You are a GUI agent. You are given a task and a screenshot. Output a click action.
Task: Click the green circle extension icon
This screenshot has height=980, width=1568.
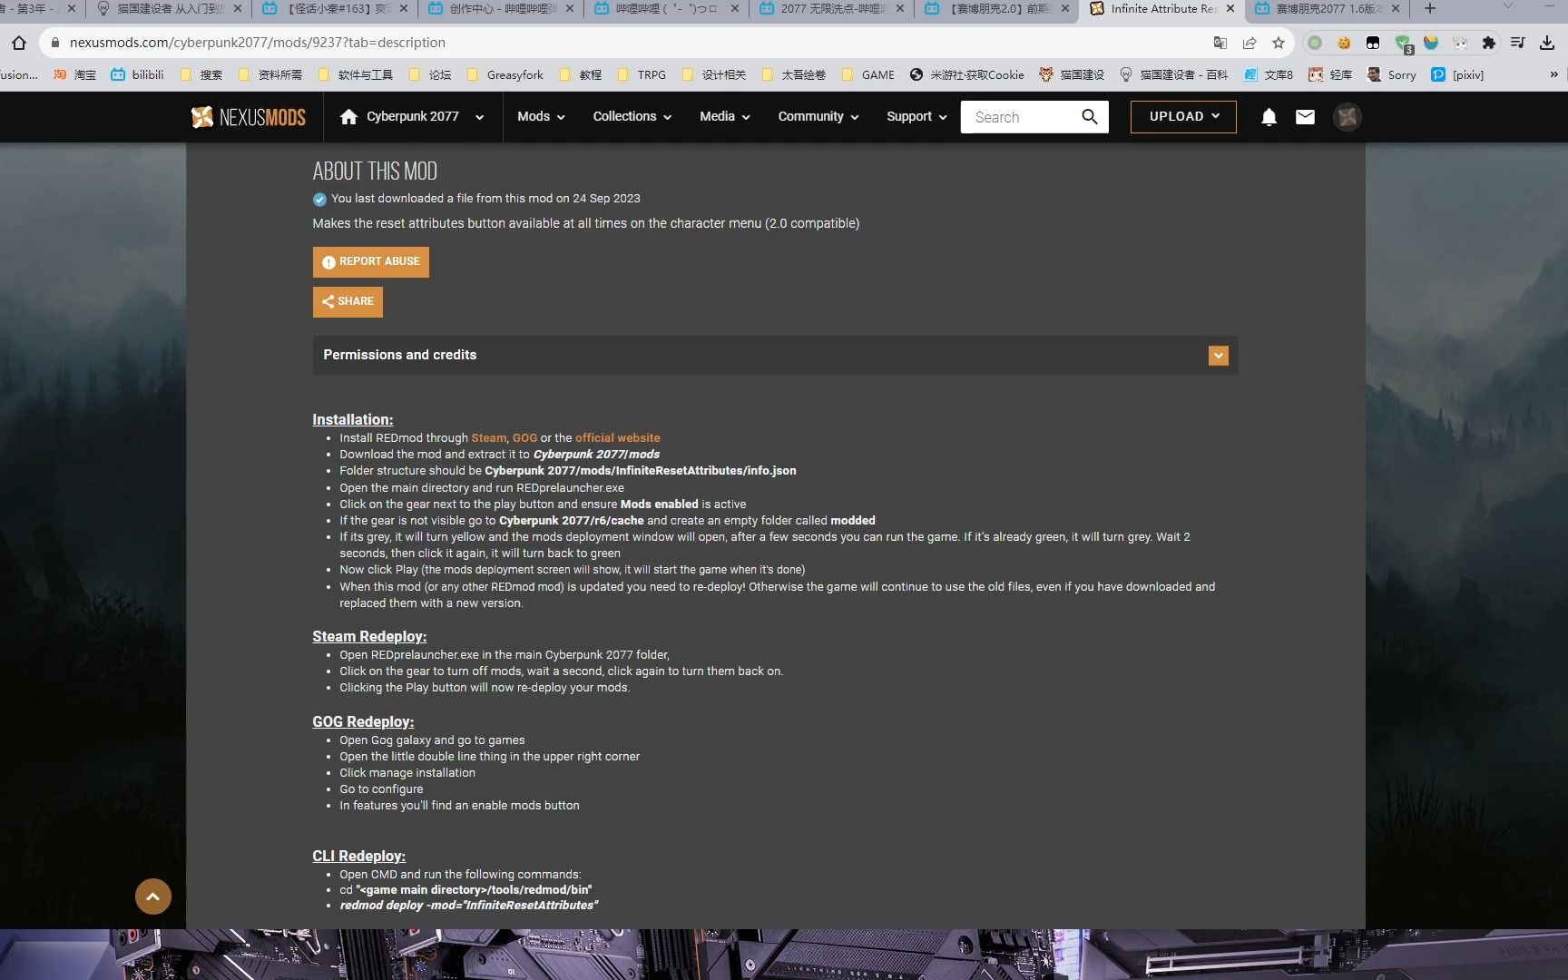[x=1315, y=43]
